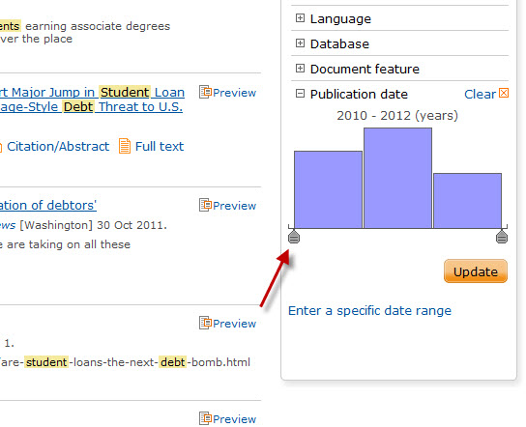Select the tallest middle bar in date histogram
526x427 pixels.
tap(397, 178)
